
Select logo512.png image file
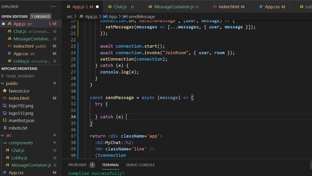[31, 113]
